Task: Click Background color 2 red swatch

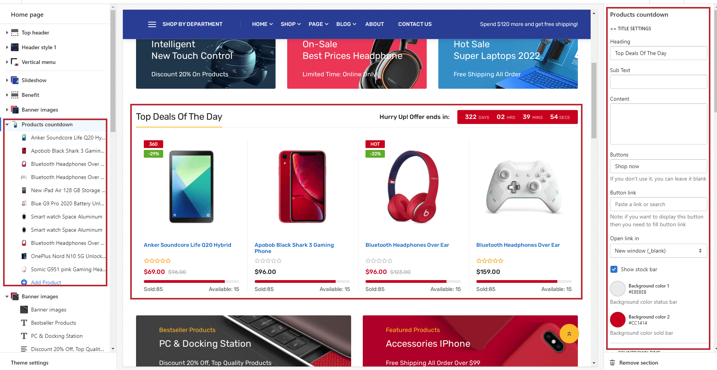Action: [618, 320]
